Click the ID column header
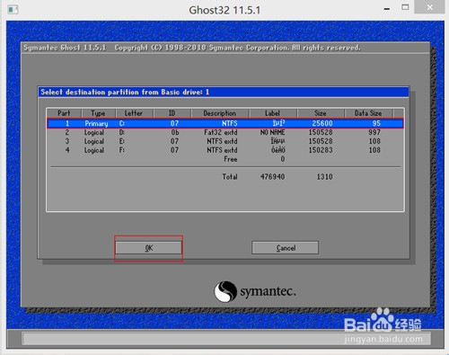This screenshot has width=449, height=355. [x=172, y=113]
